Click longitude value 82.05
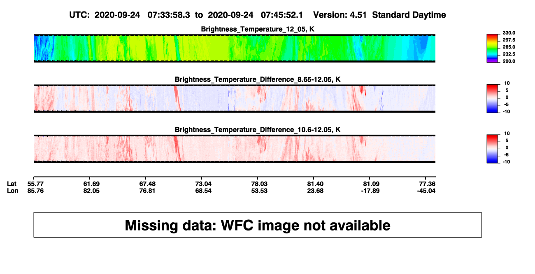This screenshot has width=535, height=274. click(91, 191)
